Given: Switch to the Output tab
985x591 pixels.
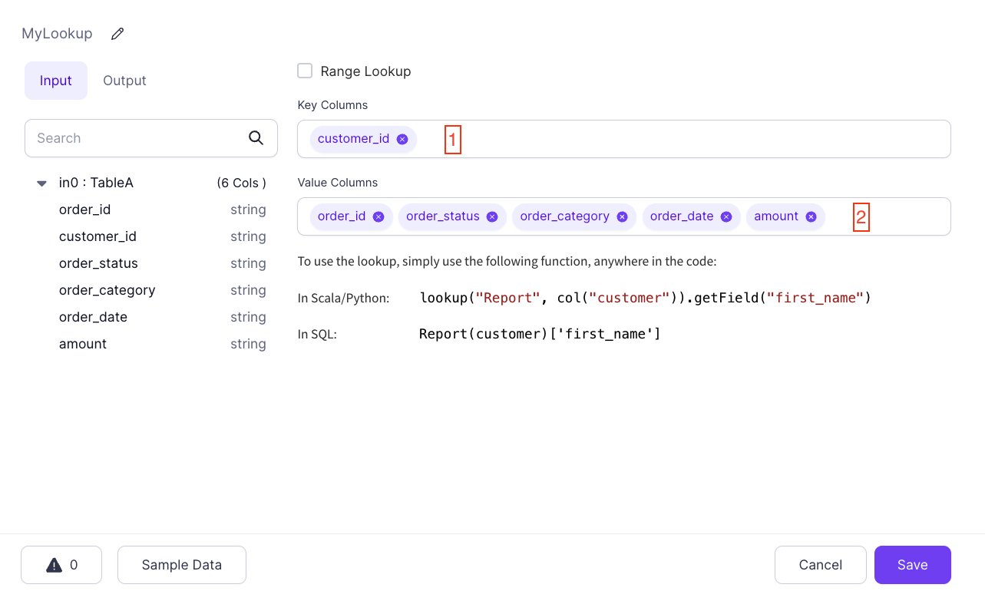Looking at the screenshot, I should point(124,80).
